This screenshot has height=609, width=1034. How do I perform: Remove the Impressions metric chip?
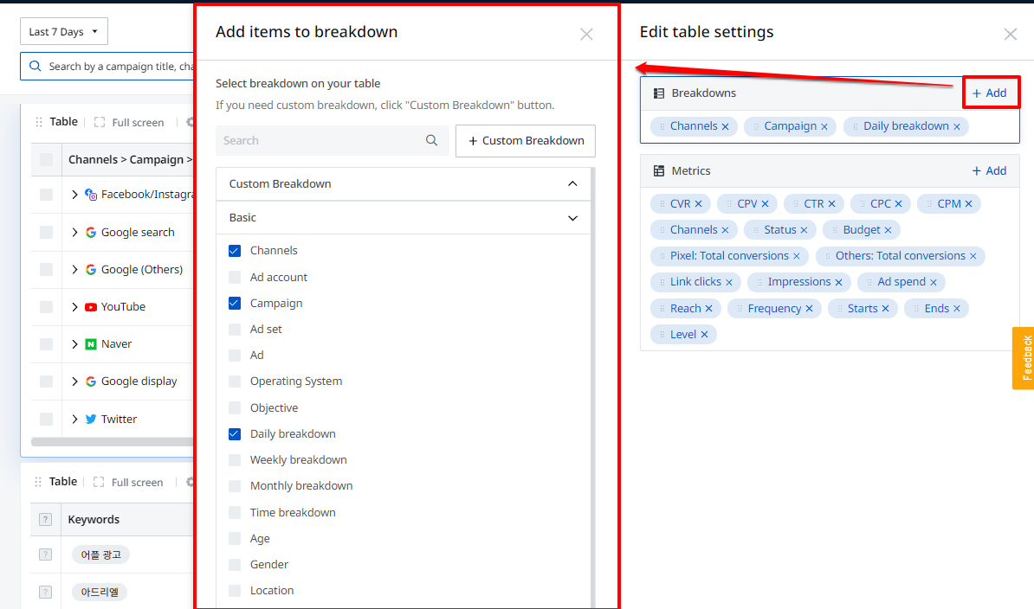[x=839, y=283]
